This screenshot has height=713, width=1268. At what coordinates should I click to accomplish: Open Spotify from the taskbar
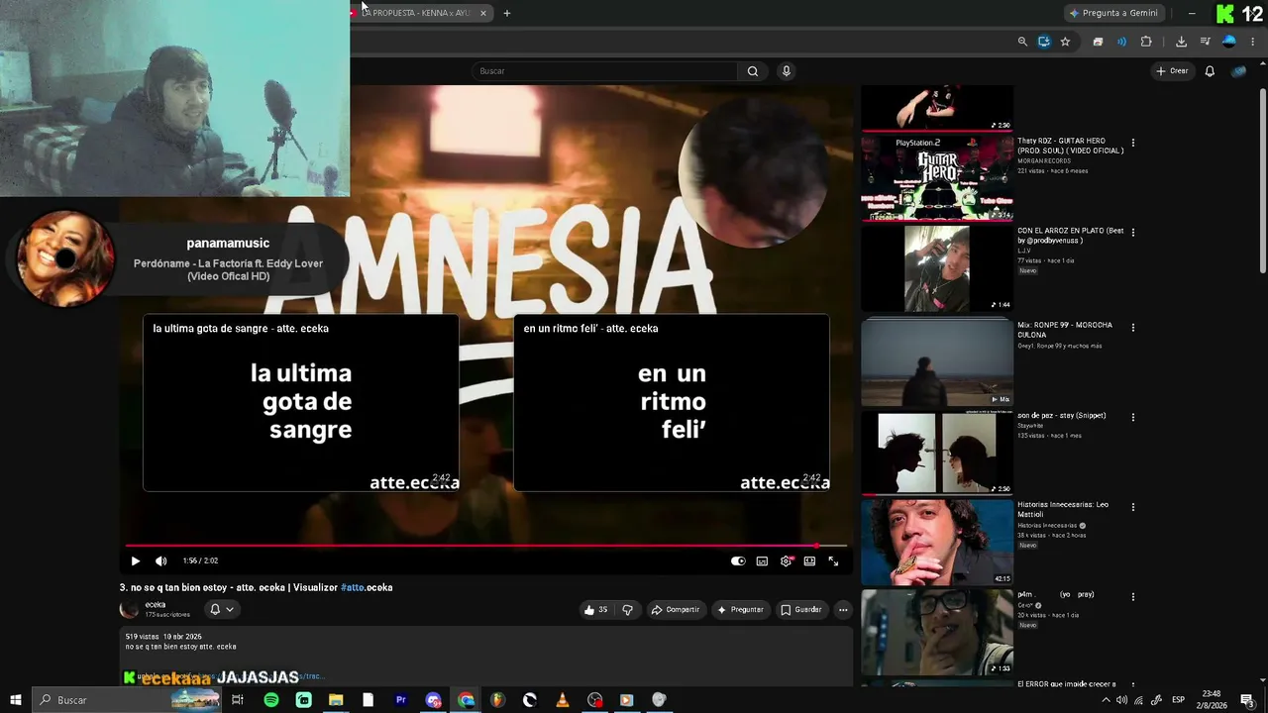(x=271, y=700)
